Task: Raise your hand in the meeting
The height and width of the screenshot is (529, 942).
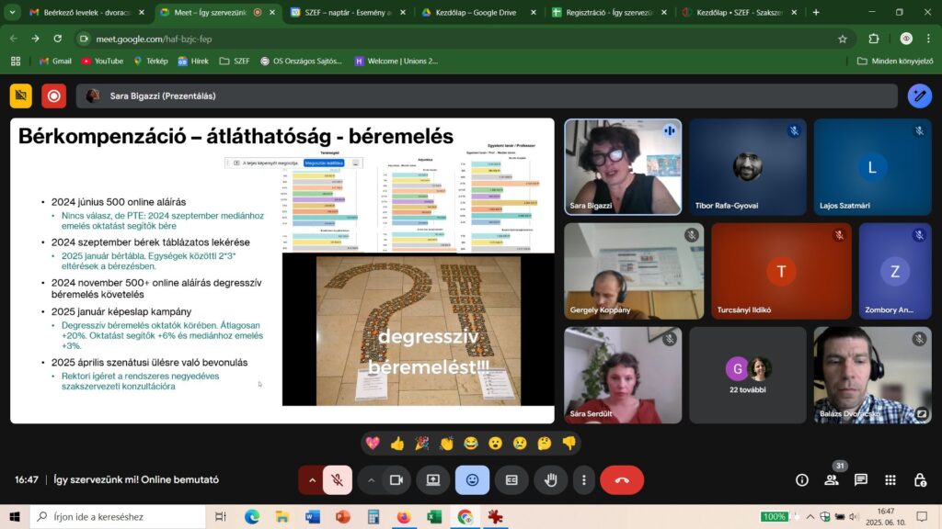Action: (551, 479)
